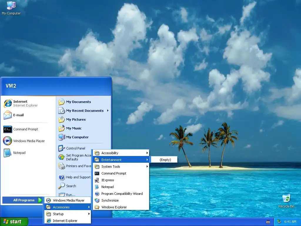Click the Control Panel icon

(x=61, y=148)
